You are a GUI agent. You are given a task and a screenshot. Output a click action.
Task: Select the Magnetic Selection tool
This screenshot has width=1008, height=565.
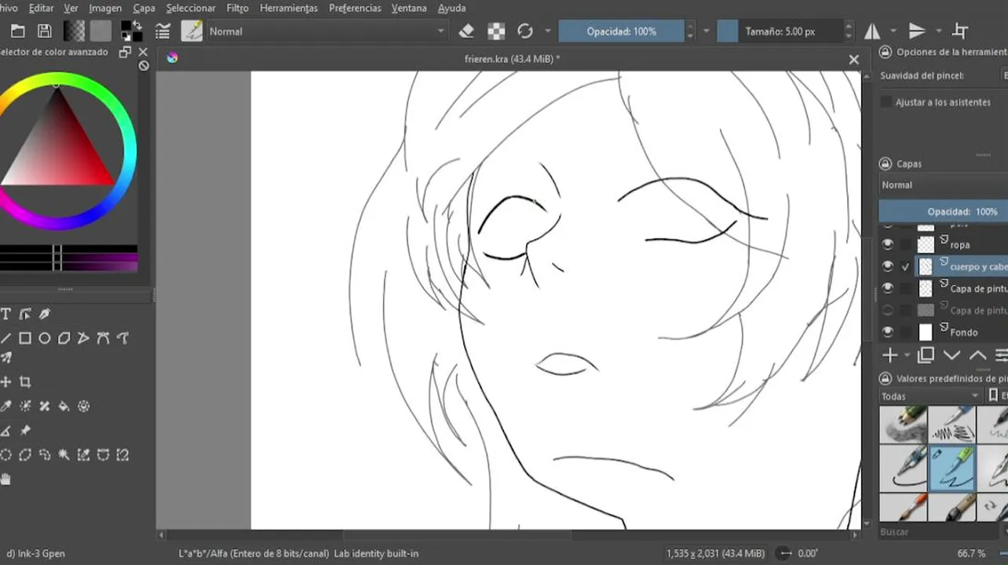tap(123, 455)
